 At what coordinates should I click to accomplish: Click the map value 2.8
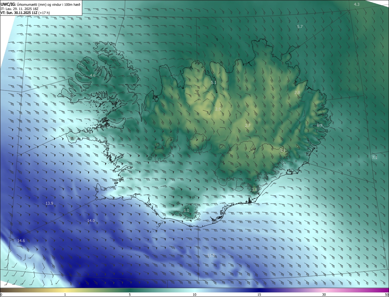(x=297, y=92)
